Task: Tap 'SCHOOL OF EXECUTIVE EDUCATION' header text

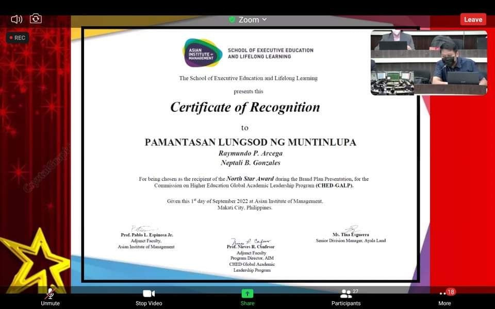Action: pyautogui.click(x=271, y=50)
